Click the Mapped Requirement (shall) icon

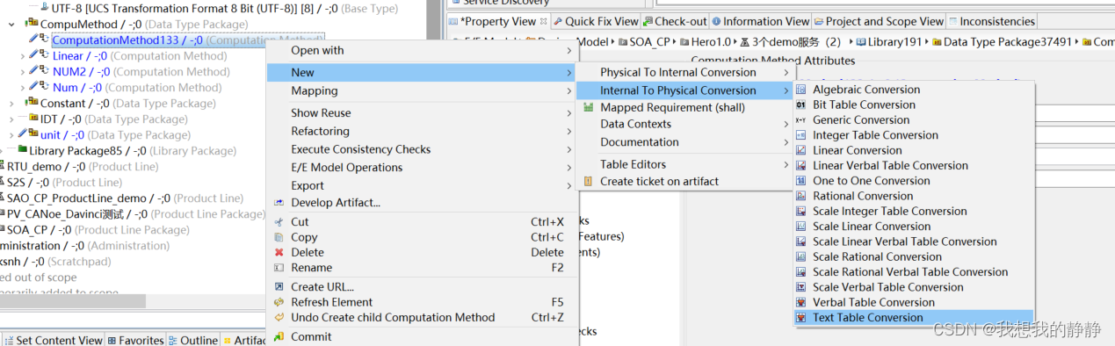589,107
